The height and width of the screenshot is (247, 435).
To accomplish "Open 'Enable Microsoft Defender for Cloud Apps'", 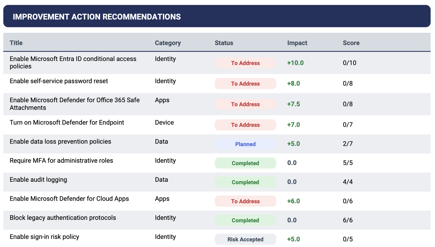I will point(69,199).
